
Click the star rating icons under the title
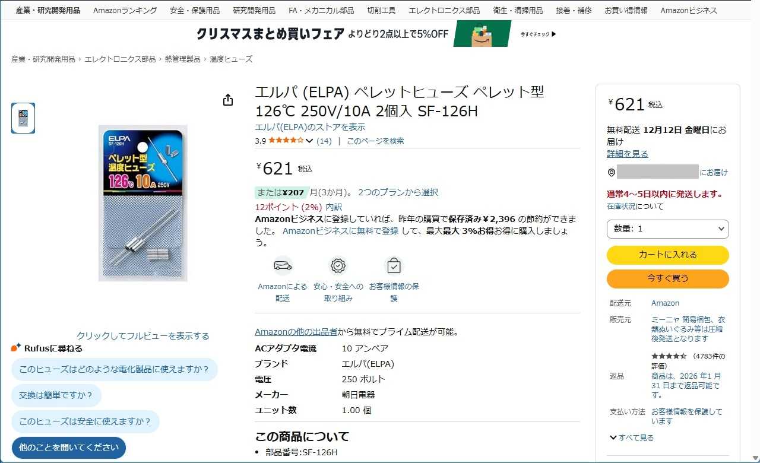pyautogui.click(x=286, y=141)
